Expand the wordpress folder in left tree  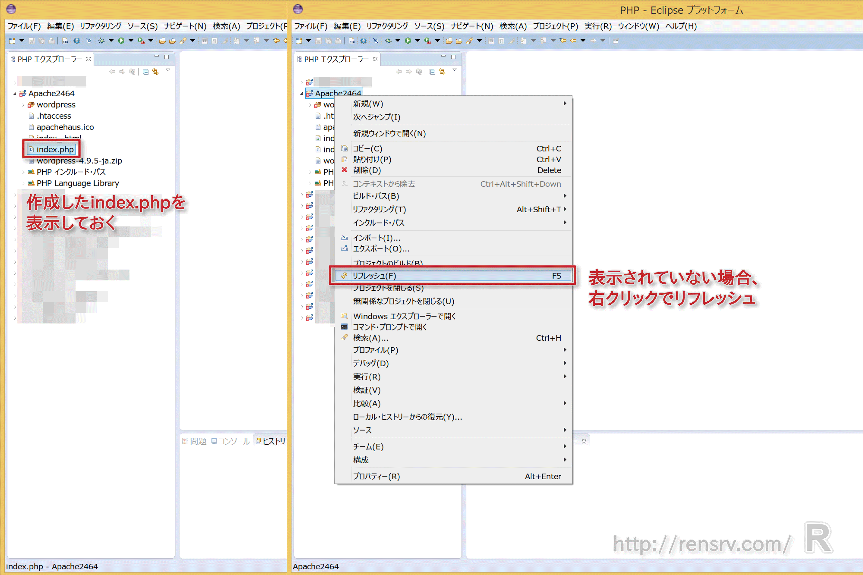click(x=23, y=105)
